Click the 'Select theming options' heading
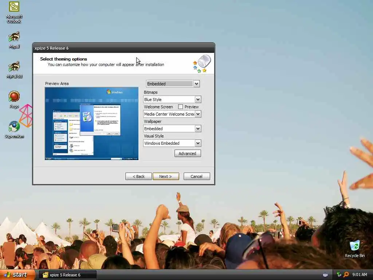 coord(63,59)
